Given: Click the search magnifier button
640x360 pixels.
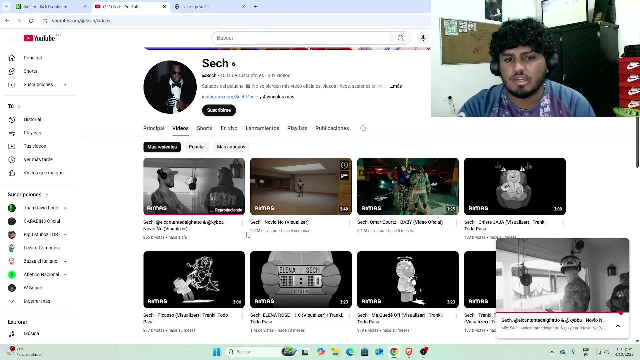Looking at the screenshot, I should pos(400,38).
